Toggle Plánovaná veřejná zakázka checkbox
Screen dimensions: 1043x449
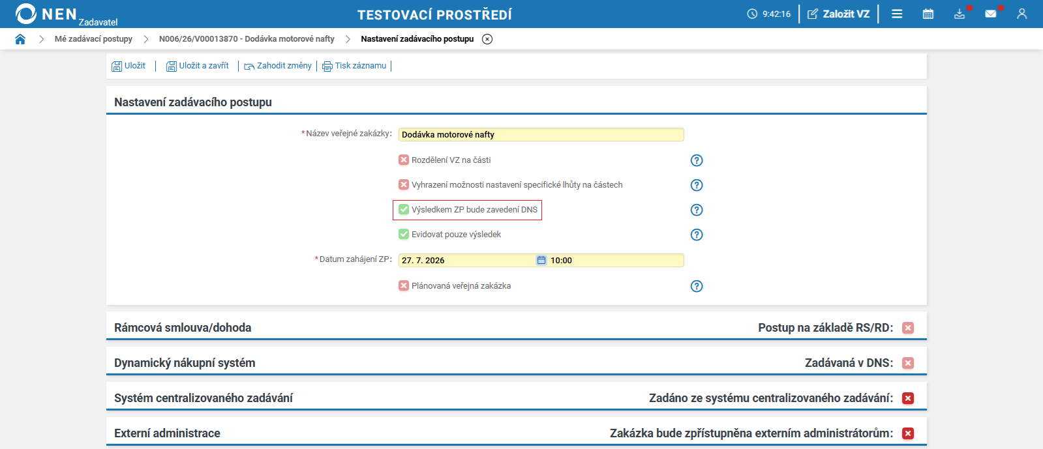(404, 285)
